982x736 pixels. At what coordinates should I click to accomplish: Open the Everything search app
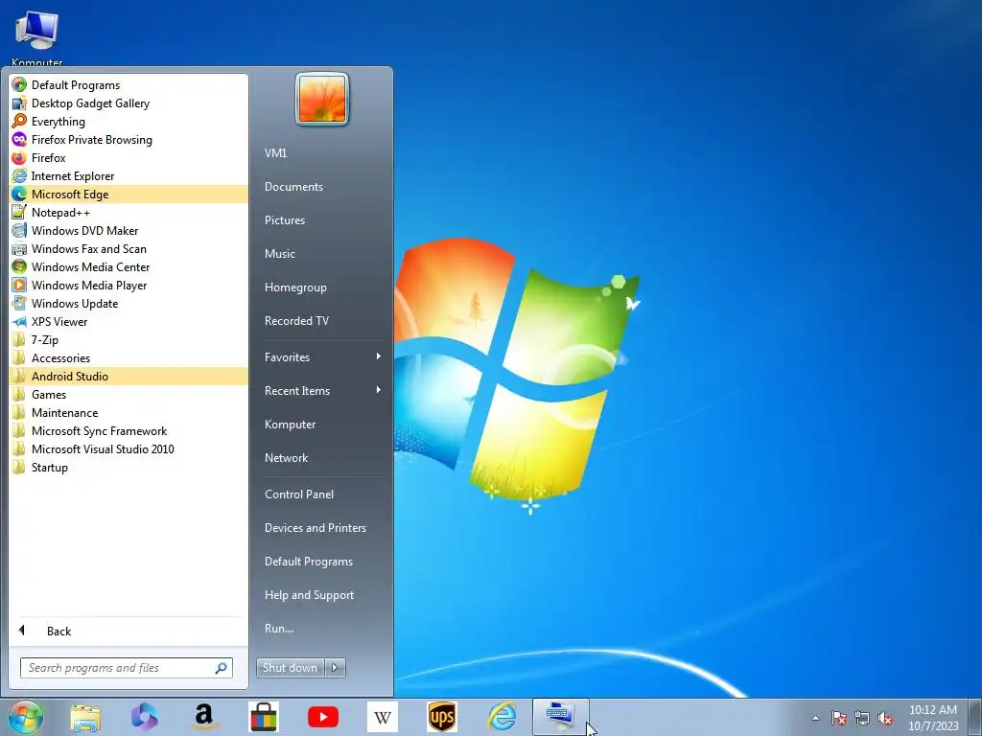click(x=129, y=122)
